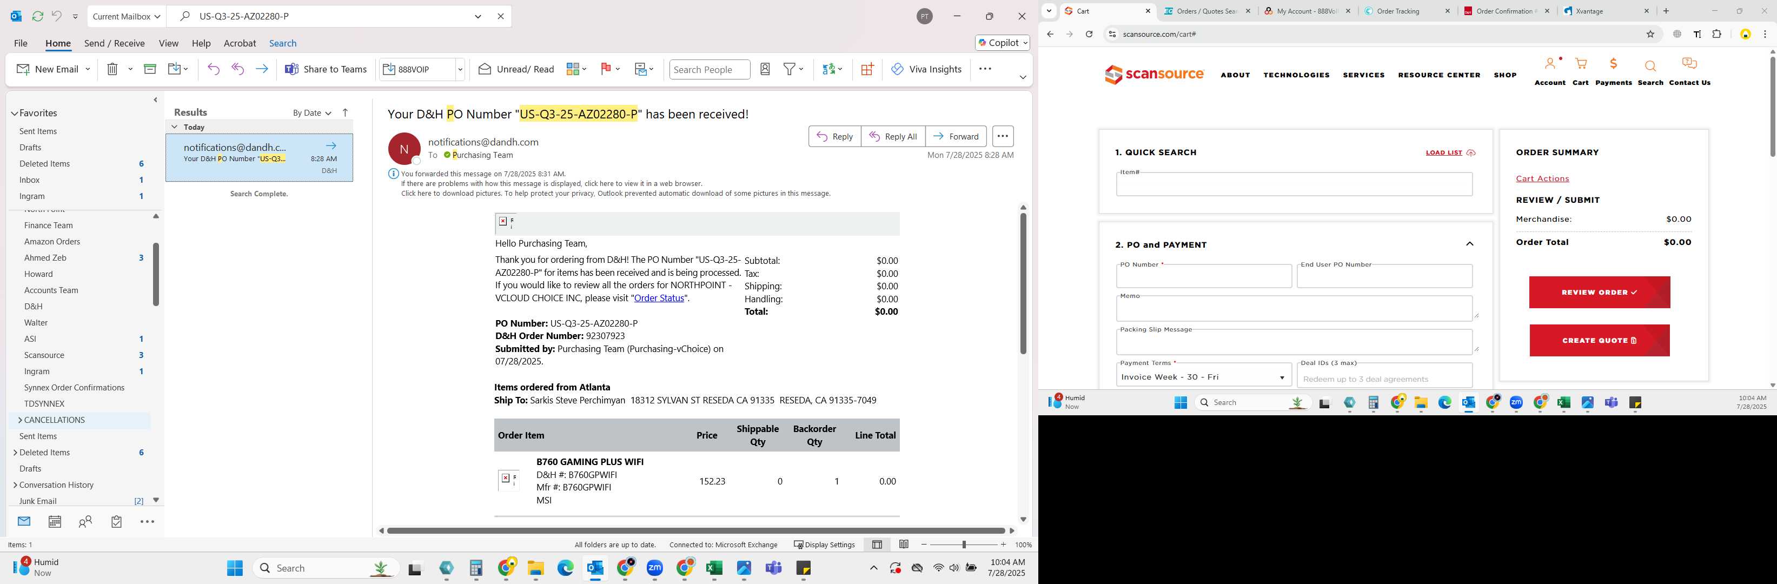Open the Copilot dropdown

point(1002,43)
